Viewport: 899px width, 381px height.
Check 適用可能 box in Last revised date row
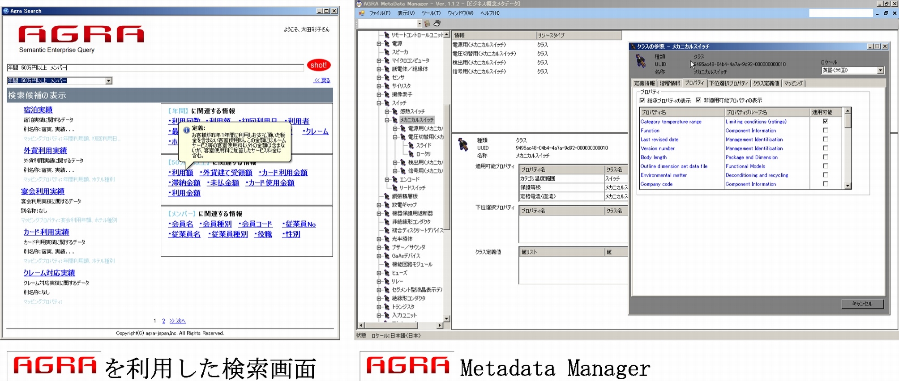pos(825,139)
